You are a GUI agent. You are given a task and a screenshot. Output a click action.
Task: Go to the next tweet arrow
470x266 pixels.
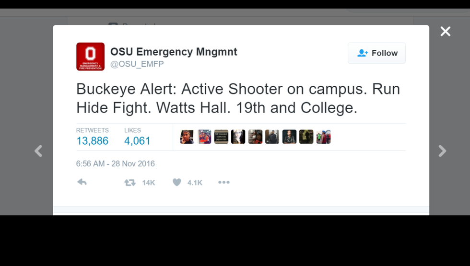point(442,151)
